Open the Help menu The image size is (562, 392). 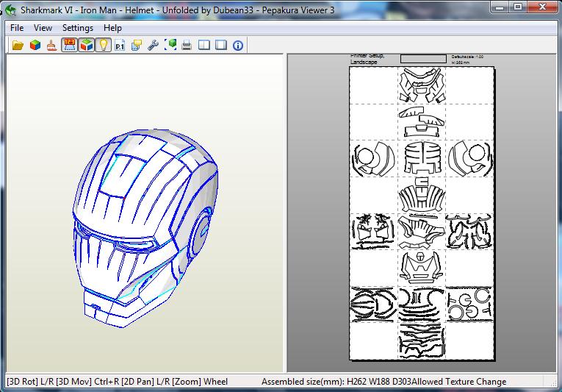coord(112,28)
